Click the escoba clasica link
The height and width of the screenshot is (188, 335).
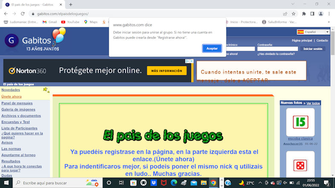coord(300,139)
